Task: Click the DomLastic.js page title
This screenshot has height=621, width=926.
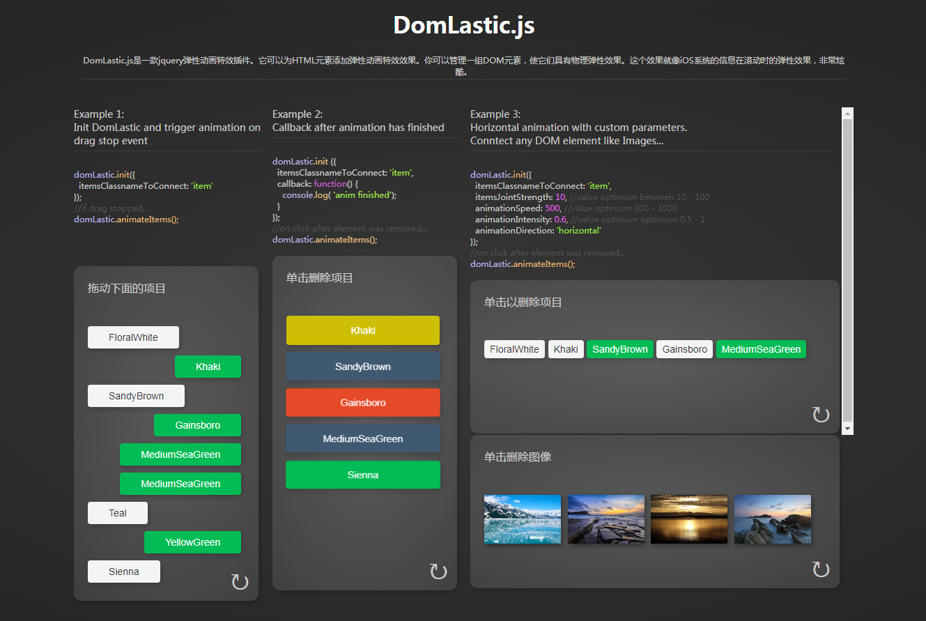Action: click(x=463, y=25)
